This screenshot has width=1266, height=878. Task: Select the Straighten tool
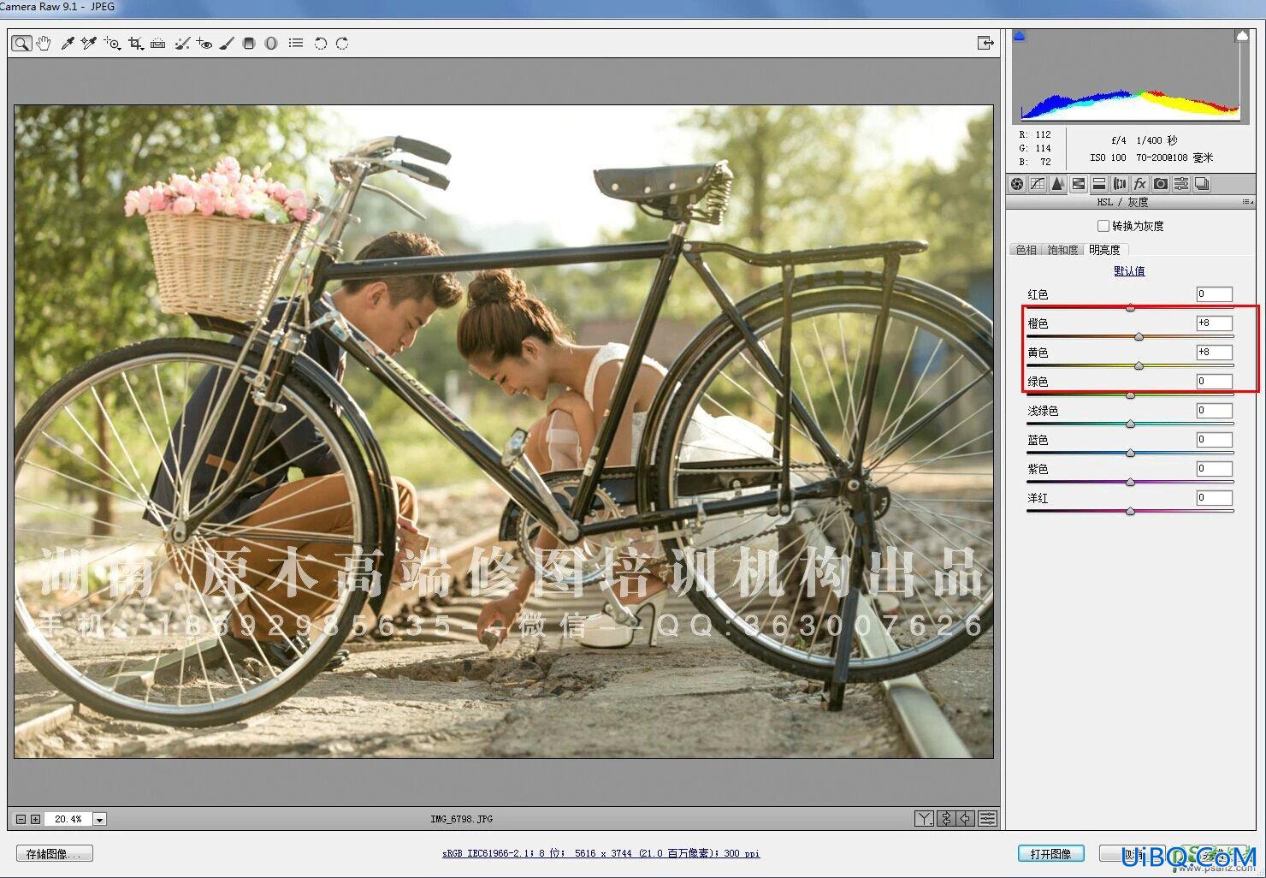pos(158,44)
